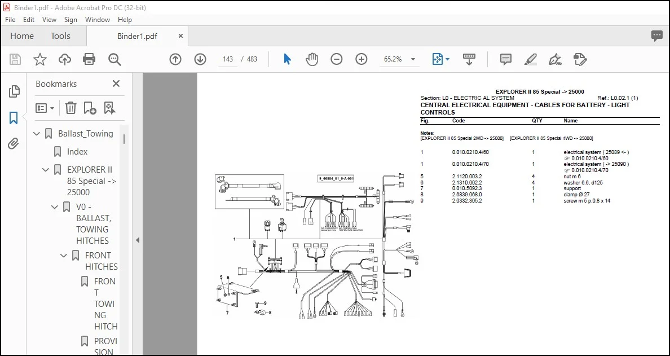Open the File menu
The width and height of the screenshot is (670, 356).
tap(10, 20)
